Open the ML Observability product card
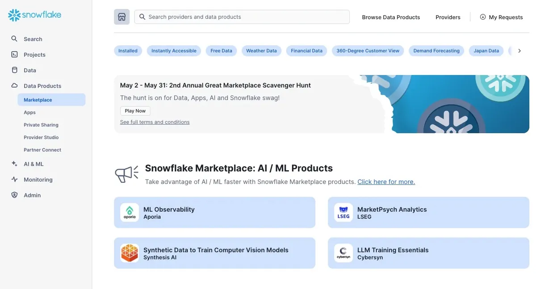Screen dimensions: 536x289 (215, 213)
